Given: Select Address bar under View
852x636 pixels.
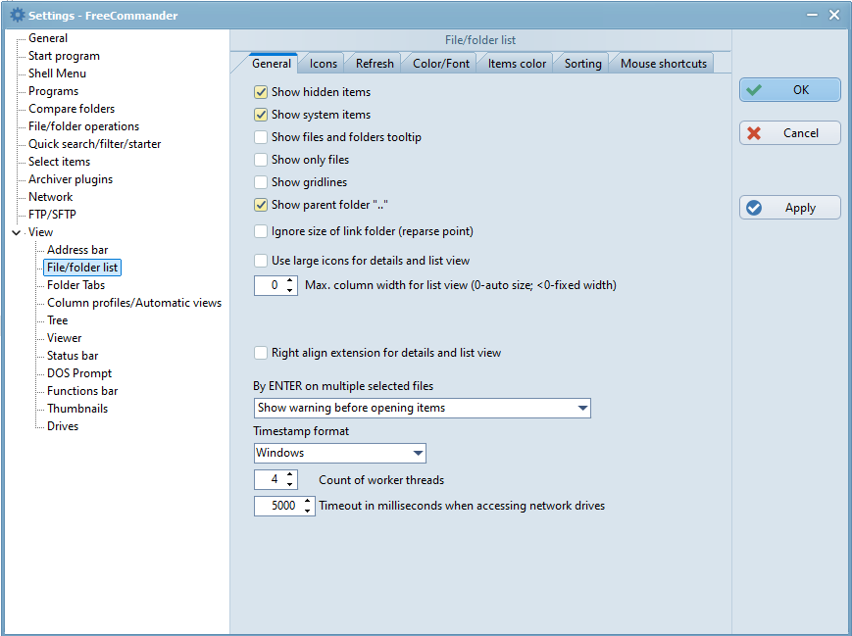Looking at the screenshot, I should click(x=77, y=250).
